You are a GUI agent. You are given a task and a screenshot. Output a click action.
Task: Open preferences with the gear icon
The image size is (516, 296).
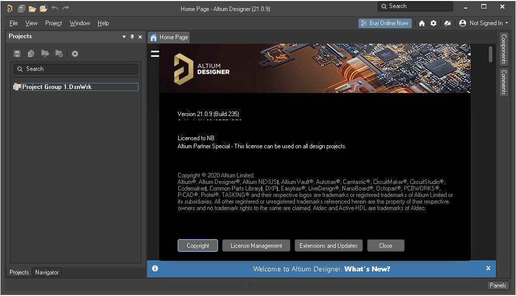click(x=433, y=23)
